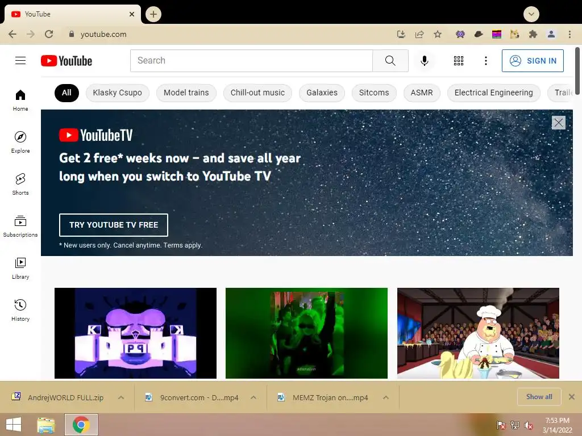Expand options for AndrejWORLD FULL.zip download
Screen dimensions: 582x436
(x=121, y=397)
